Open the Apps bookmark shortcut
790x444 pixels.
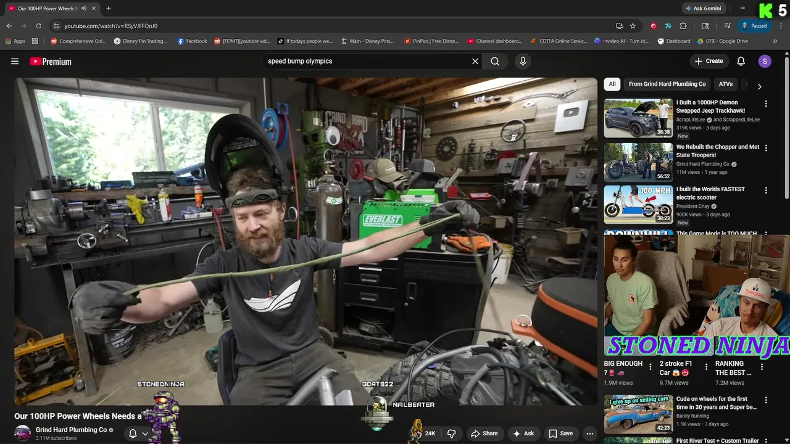click(15, 41)
